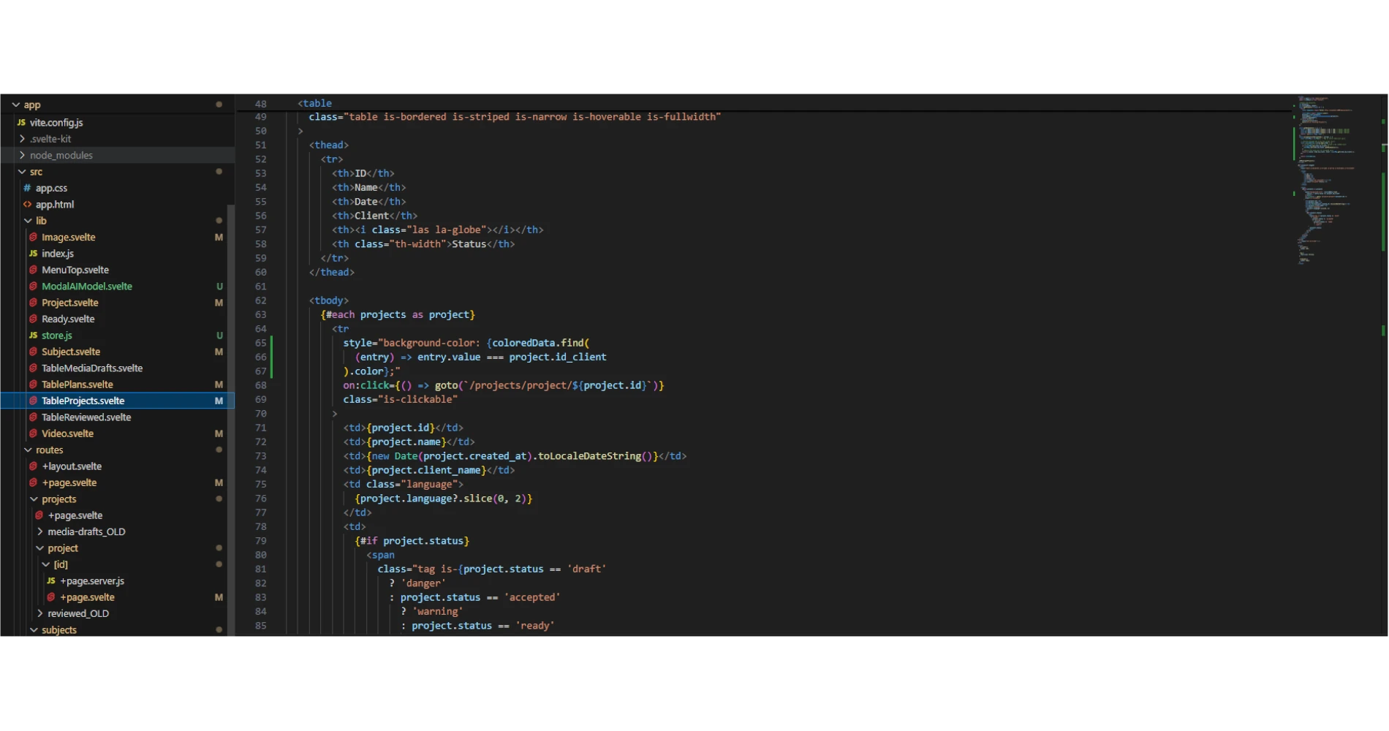Click the JS icon beside +page.server.js

[51, 581]
